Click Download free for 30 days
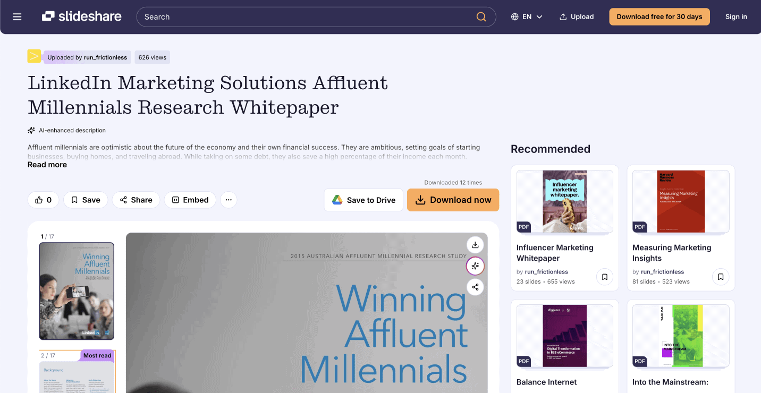The width and height of the screenshot is (761, 393). (x=659, y=16)
